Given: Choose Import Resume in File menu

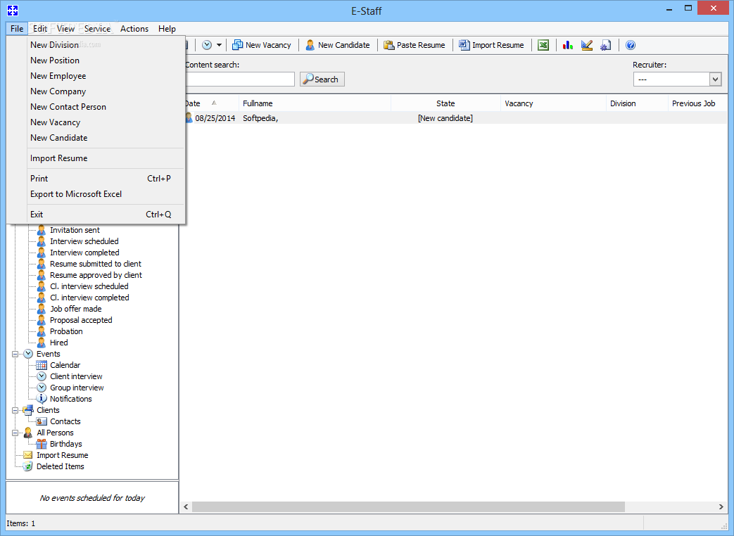Looking at the screenshot, I should tap(96, 158).
